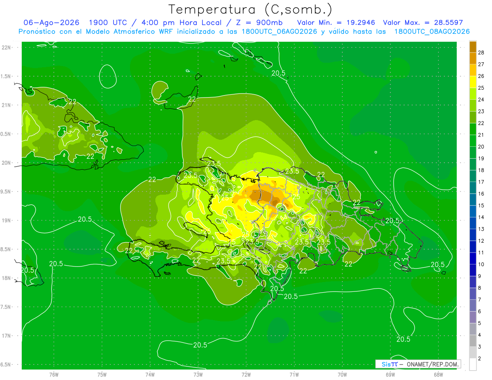Screen dimensions: 492x380
Task: Click the "20N" latitude axis label
Action: (7, 163)
